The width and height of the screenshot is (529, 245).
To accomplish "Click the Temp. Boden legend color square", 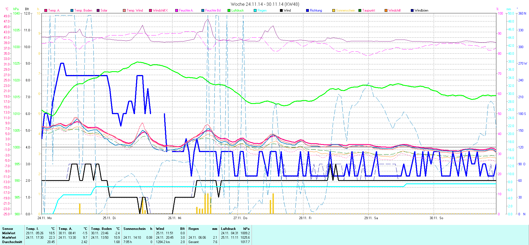I will click(72, 10).
